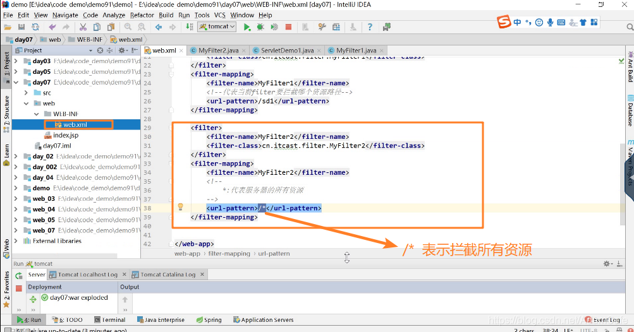This screenshot has width=634, height=332.
Task: Click the Paste clipboard icon
Action: [111, 27]
